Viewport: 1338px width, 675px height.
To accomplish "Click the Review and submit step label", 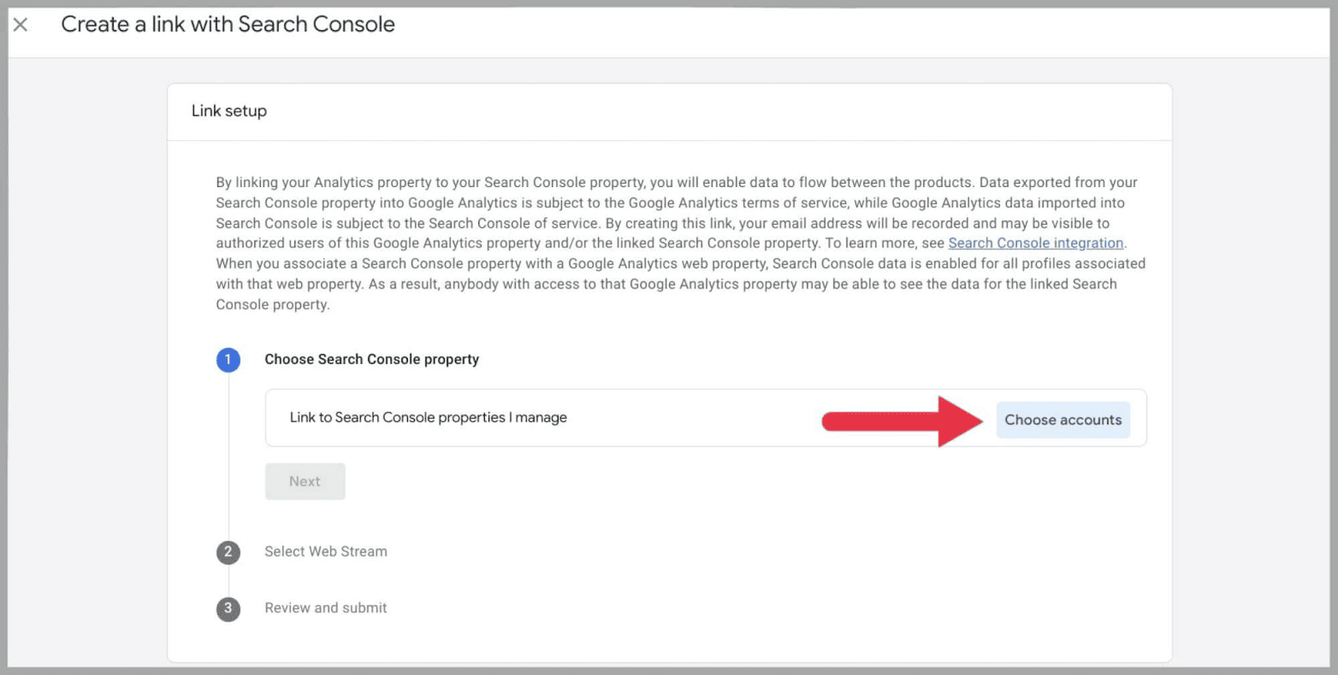I will [x=325, y=608].
